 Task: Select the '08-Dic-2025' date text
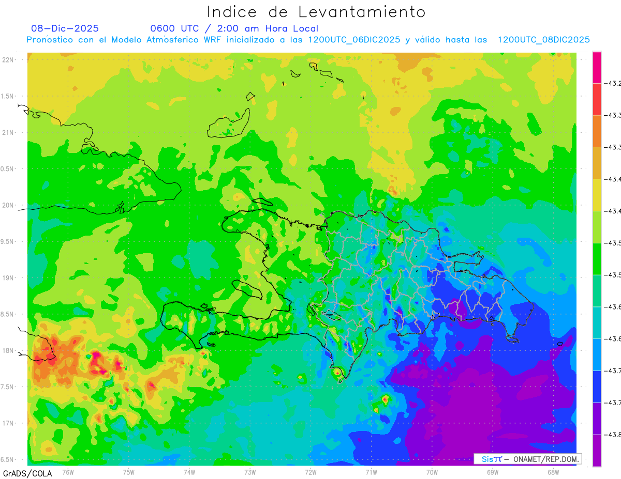tap(65, 28)
